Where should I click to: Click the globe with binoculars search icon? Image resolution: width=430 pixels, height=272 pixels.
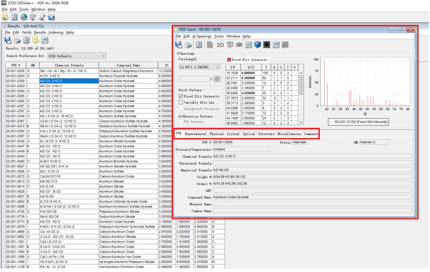coord(24,17)
